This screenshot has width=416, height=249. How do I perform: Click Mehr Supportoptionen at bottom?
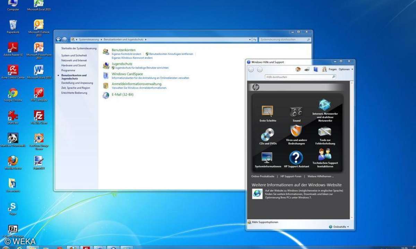tap(265, 222)
